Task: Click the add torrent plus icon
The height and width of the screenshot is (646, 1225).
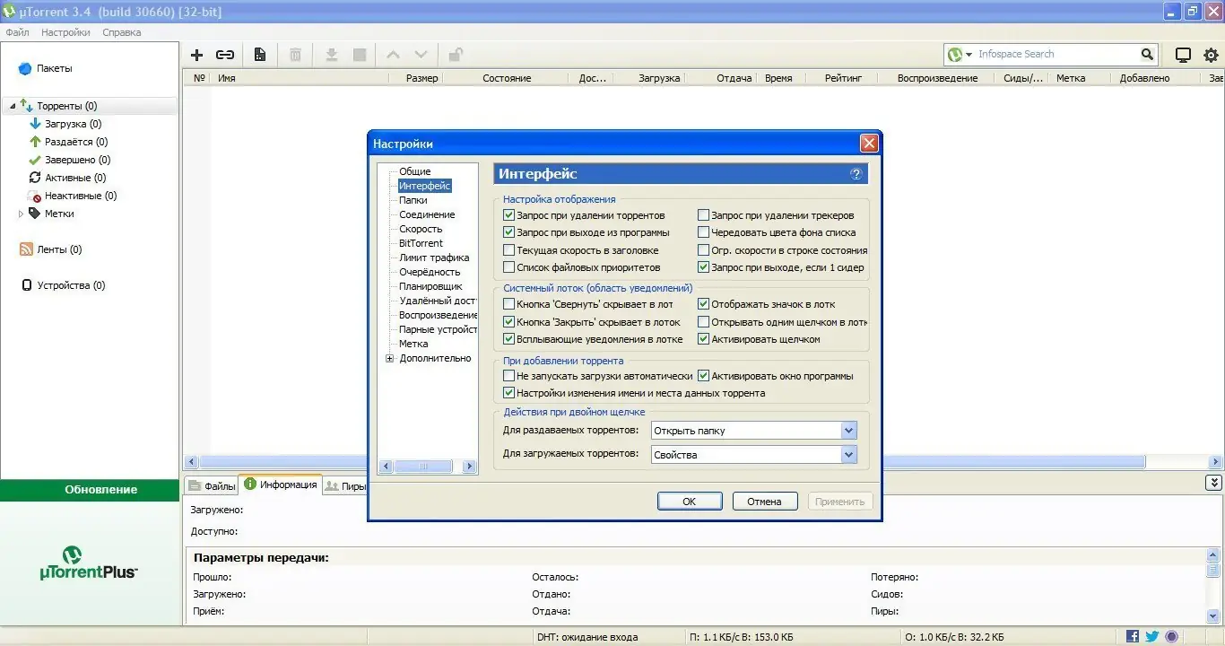Action: (197, 55)
